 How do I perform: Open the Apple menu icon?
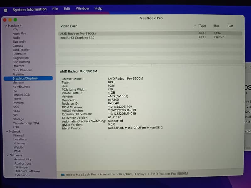5,10
